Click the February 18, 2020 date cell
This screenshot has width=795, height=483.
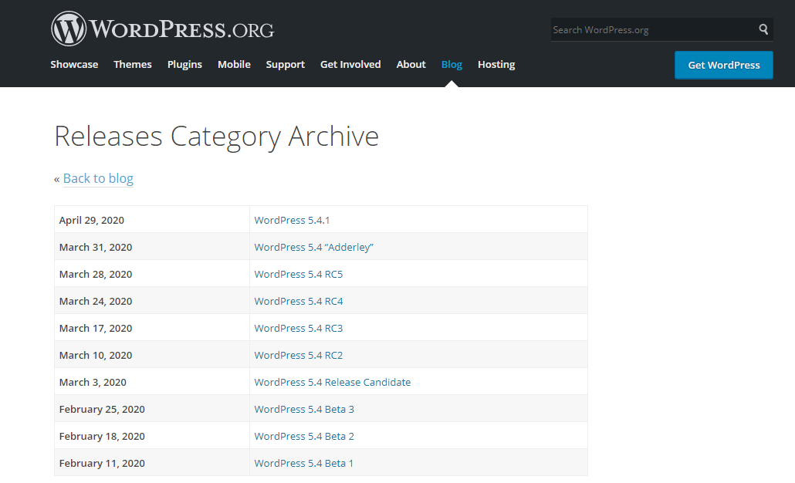(x=151, y=436)
